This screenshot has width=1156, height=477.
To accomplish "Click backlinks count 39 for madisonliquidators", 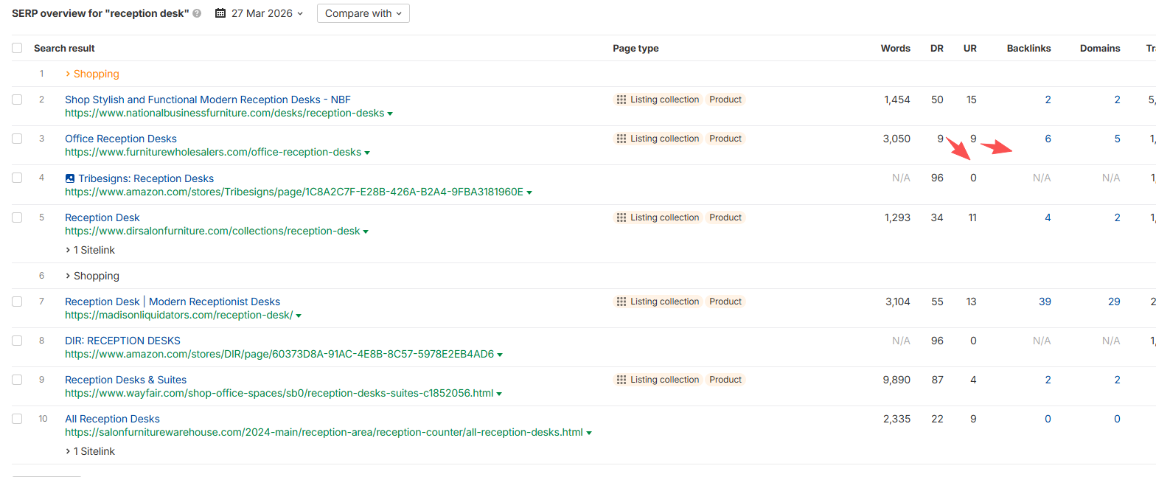I will coord(1044,302).
